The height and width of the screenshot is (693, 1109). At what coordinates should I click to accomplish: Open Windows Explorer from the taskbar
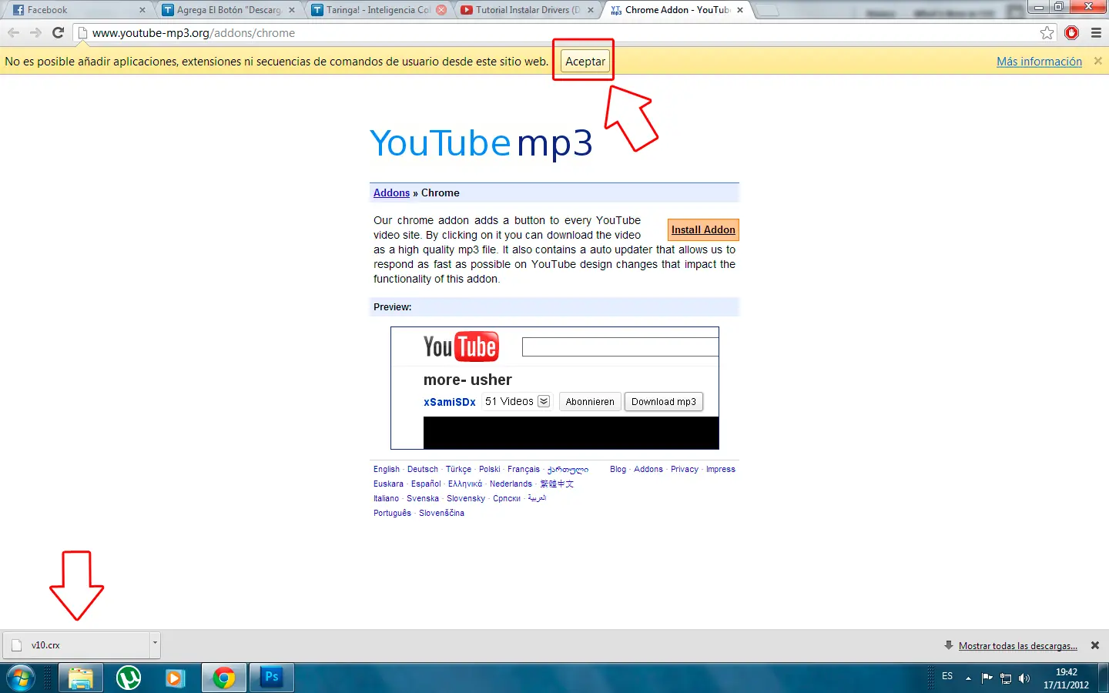pyautogui.click(x=80, y=678)
